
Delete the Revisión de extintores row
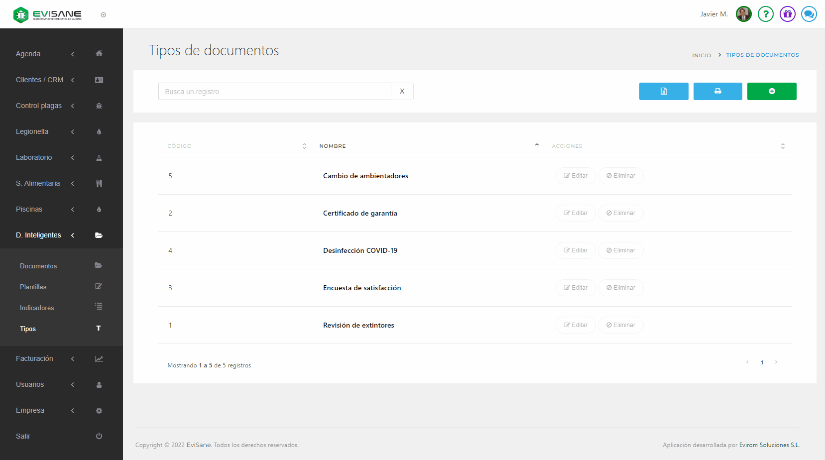tap(620, 325)
